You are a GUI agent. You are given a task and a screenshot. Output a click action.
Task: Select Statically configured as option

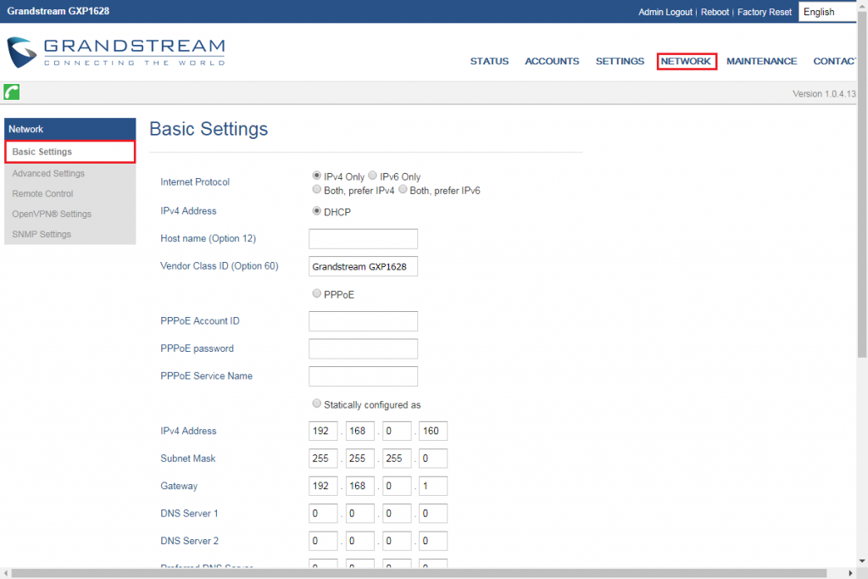pos(317,404)
